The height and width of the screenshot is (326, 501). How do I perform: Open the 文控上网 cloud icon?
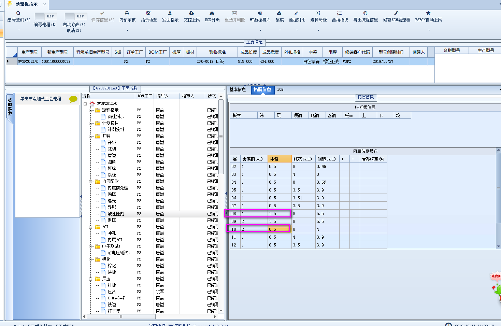coord(191,13)
